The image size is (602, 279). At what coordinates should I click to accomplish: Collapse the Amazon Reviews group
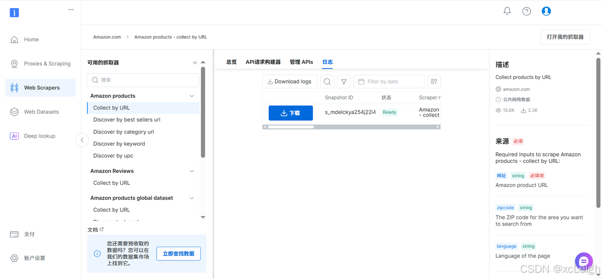tap(191, 171)
